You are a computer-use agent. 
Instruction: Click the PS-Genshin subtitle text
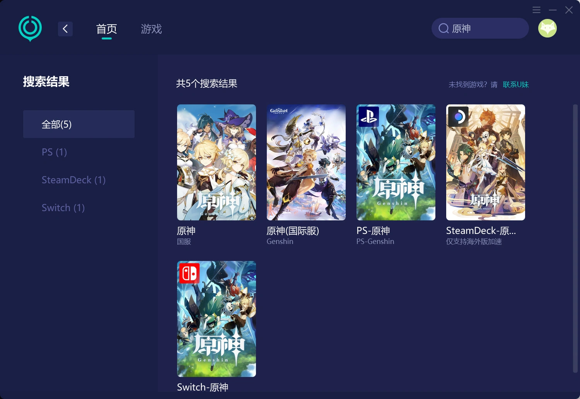pos(375,242)
